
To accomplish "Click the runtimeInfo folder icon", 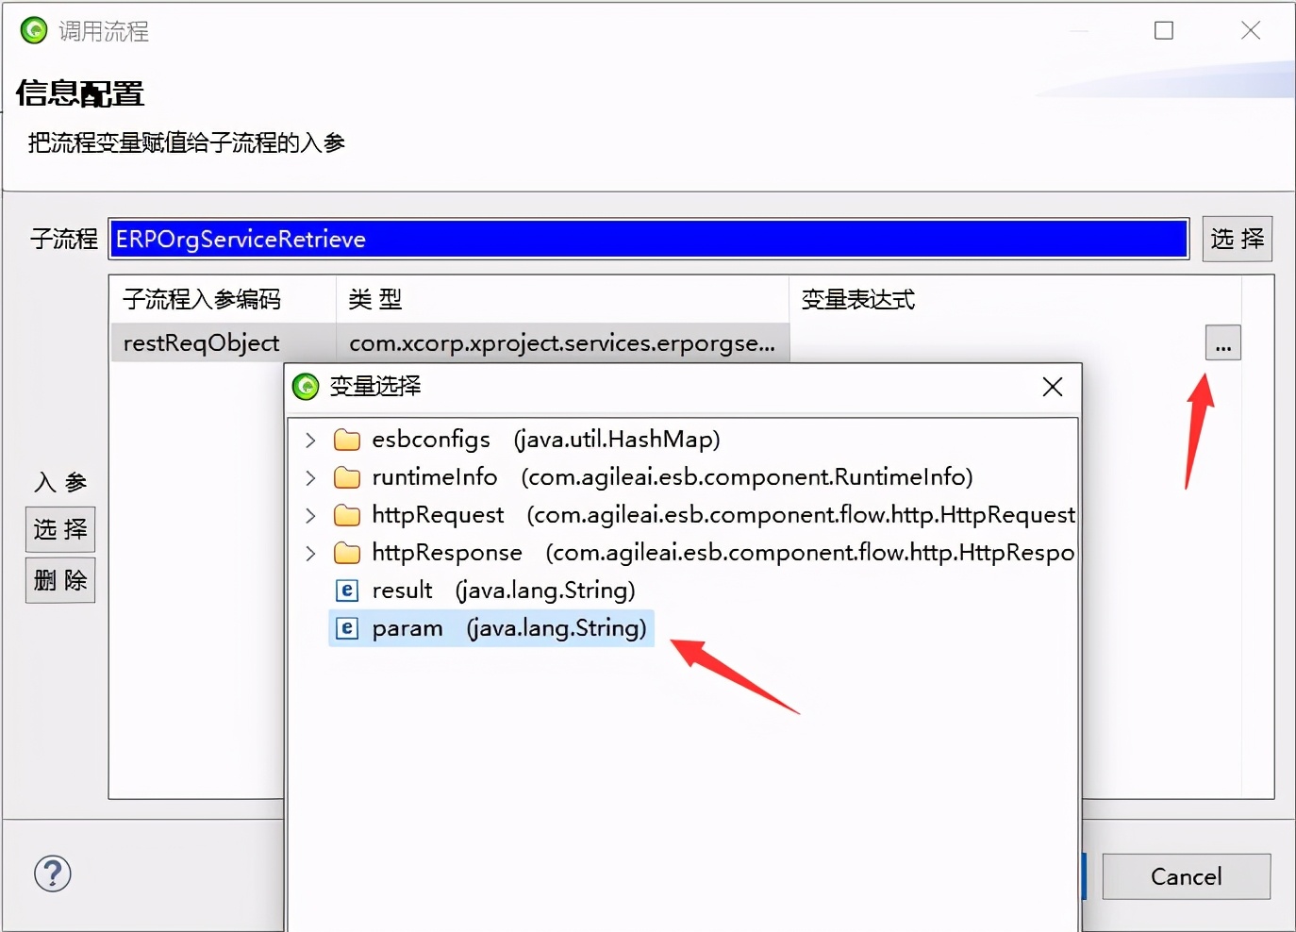I will 346,476.
